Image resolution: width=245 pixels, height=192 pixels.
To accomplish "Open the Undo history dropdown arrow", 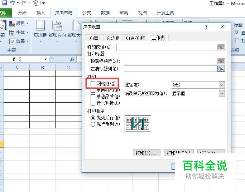I will (x=18, y=3).
